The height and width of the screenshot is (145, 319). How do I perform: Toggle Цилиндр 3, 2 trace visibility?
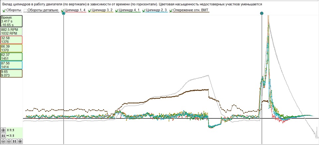point(89,10)
